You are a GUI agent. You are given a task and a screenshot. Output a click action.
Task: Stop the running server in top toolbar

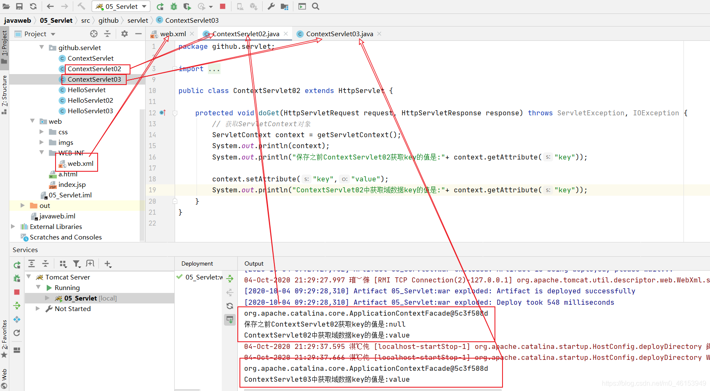[x=223, y=6]
